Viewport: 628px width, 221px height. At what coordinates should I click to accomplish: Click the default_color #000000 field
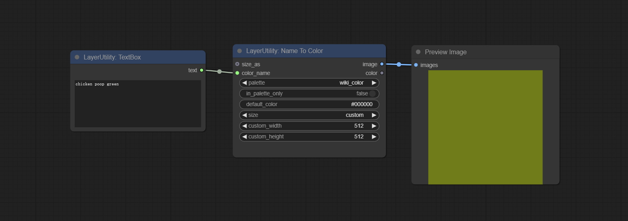tap(309, 105)
